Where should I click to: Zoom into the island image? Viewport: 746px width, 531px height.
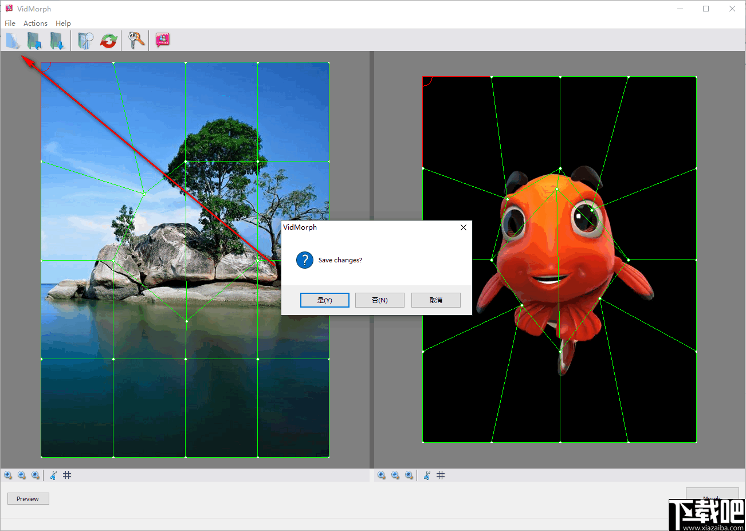click(8, 475)
